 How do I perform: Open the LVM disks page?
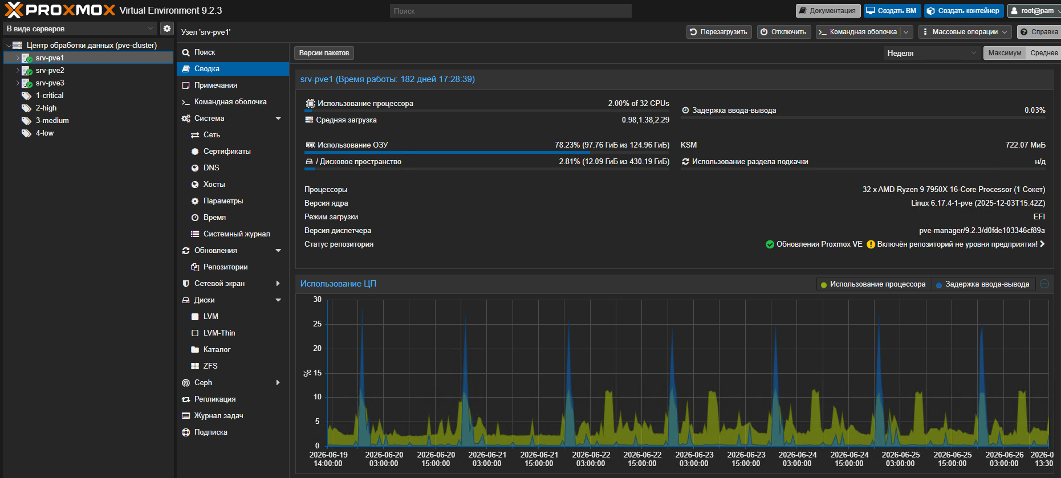233,317
